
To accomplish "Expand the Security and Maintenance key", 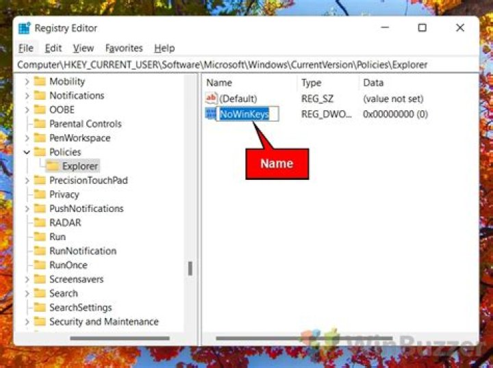I will [x=27, y=322].
